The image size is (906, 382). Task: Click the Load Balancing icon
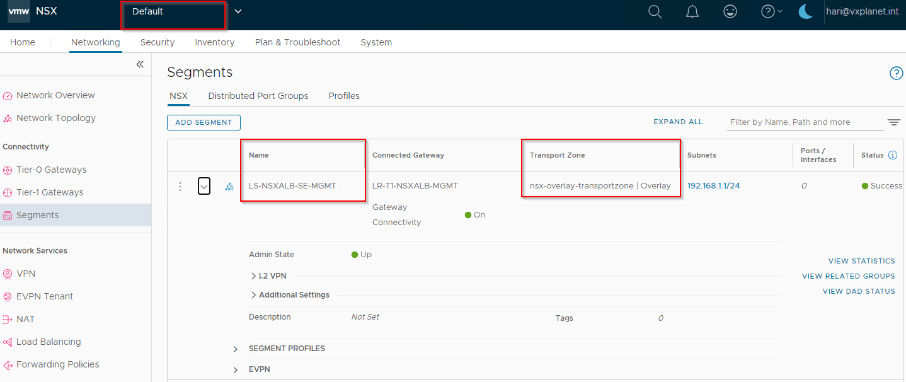click(x=8, y=342)
